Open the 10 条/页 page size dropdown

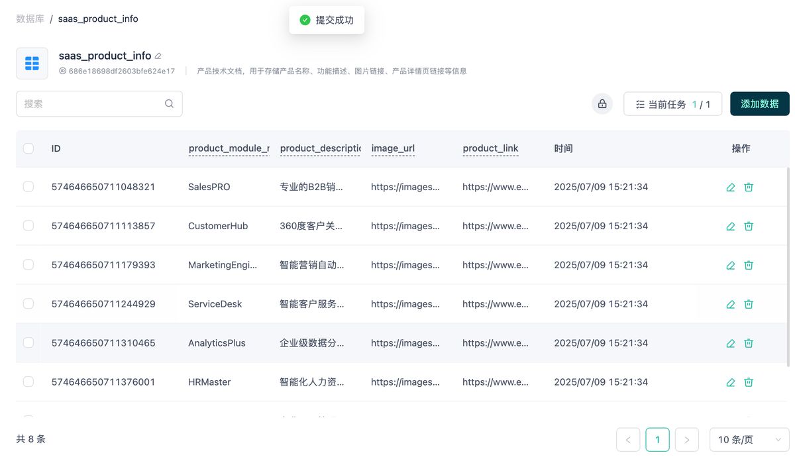click(x=749, y=439)
